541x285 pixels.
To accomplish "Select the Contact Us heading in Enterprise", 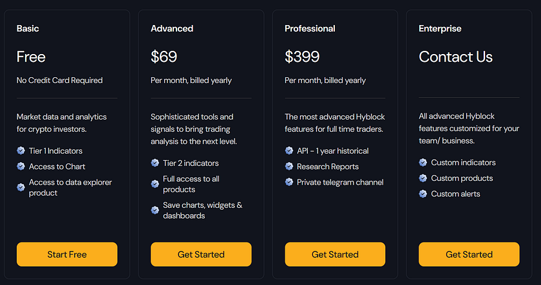I will click(456, 57).
